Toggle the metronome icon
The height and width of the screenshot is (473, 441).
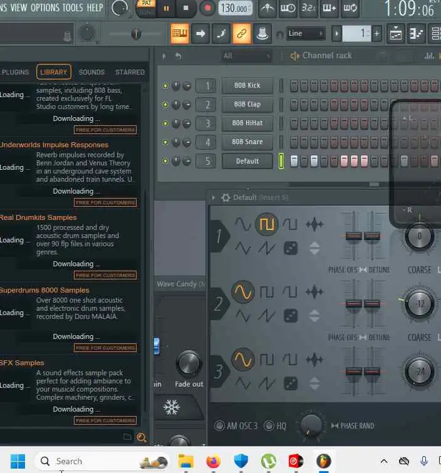pyautogui.click(x=267, y=8)
